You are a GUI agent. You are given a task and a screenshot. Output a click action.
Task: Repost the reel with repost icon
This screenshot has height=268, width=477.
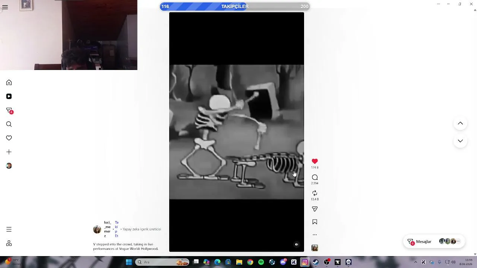(x=315, y=193)
